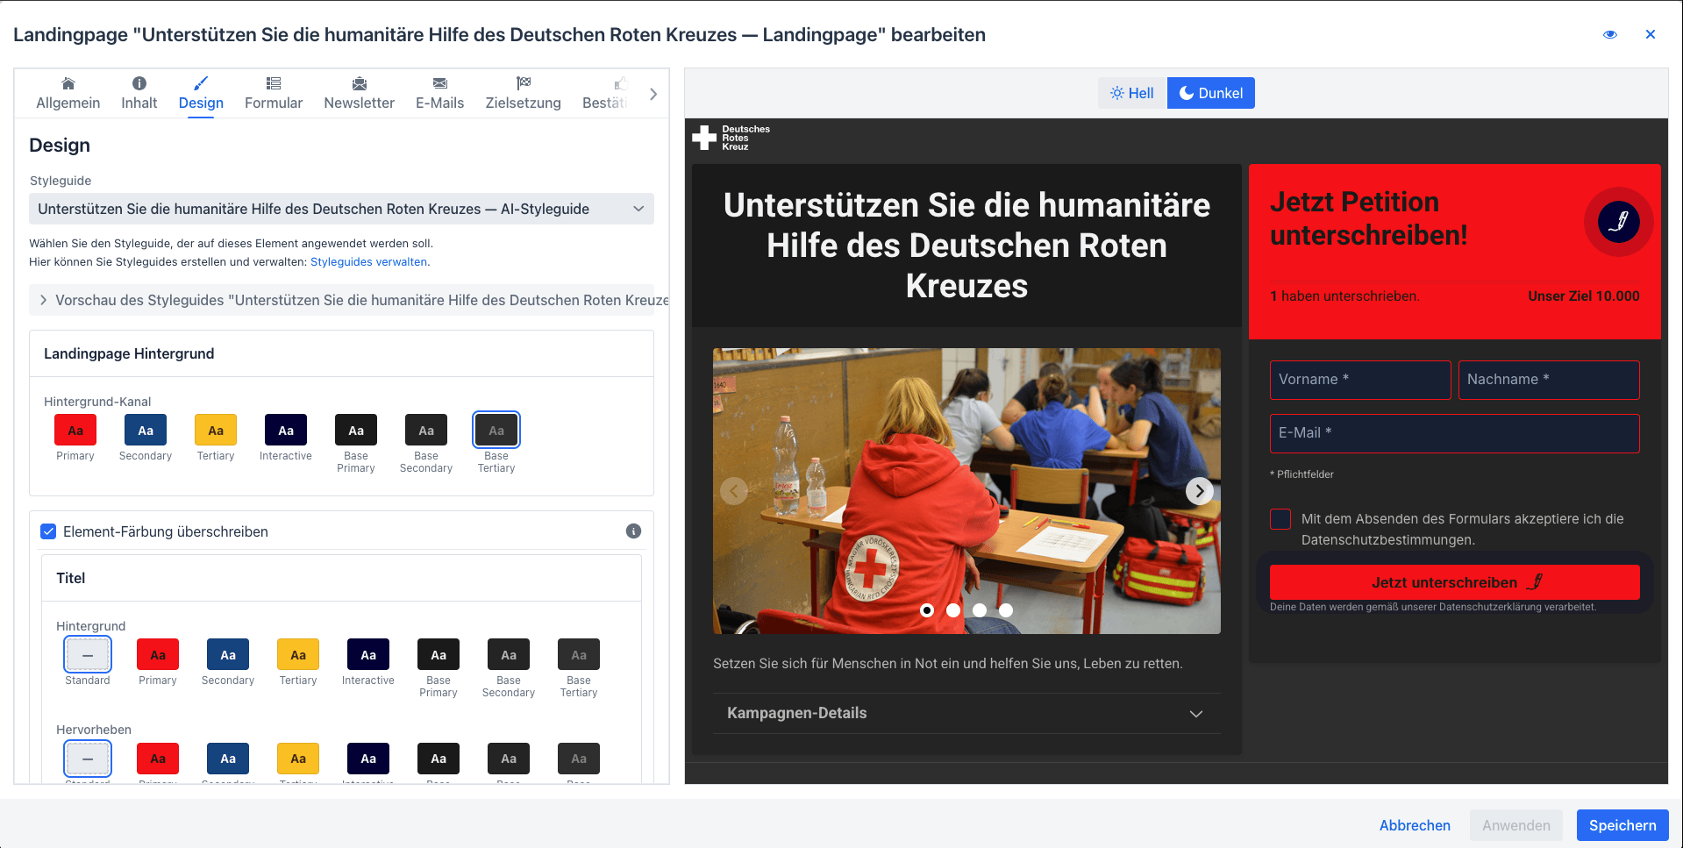1683x848 pixels.
Task: Switch to the Inhalt tab
Action: pos(139,94)
